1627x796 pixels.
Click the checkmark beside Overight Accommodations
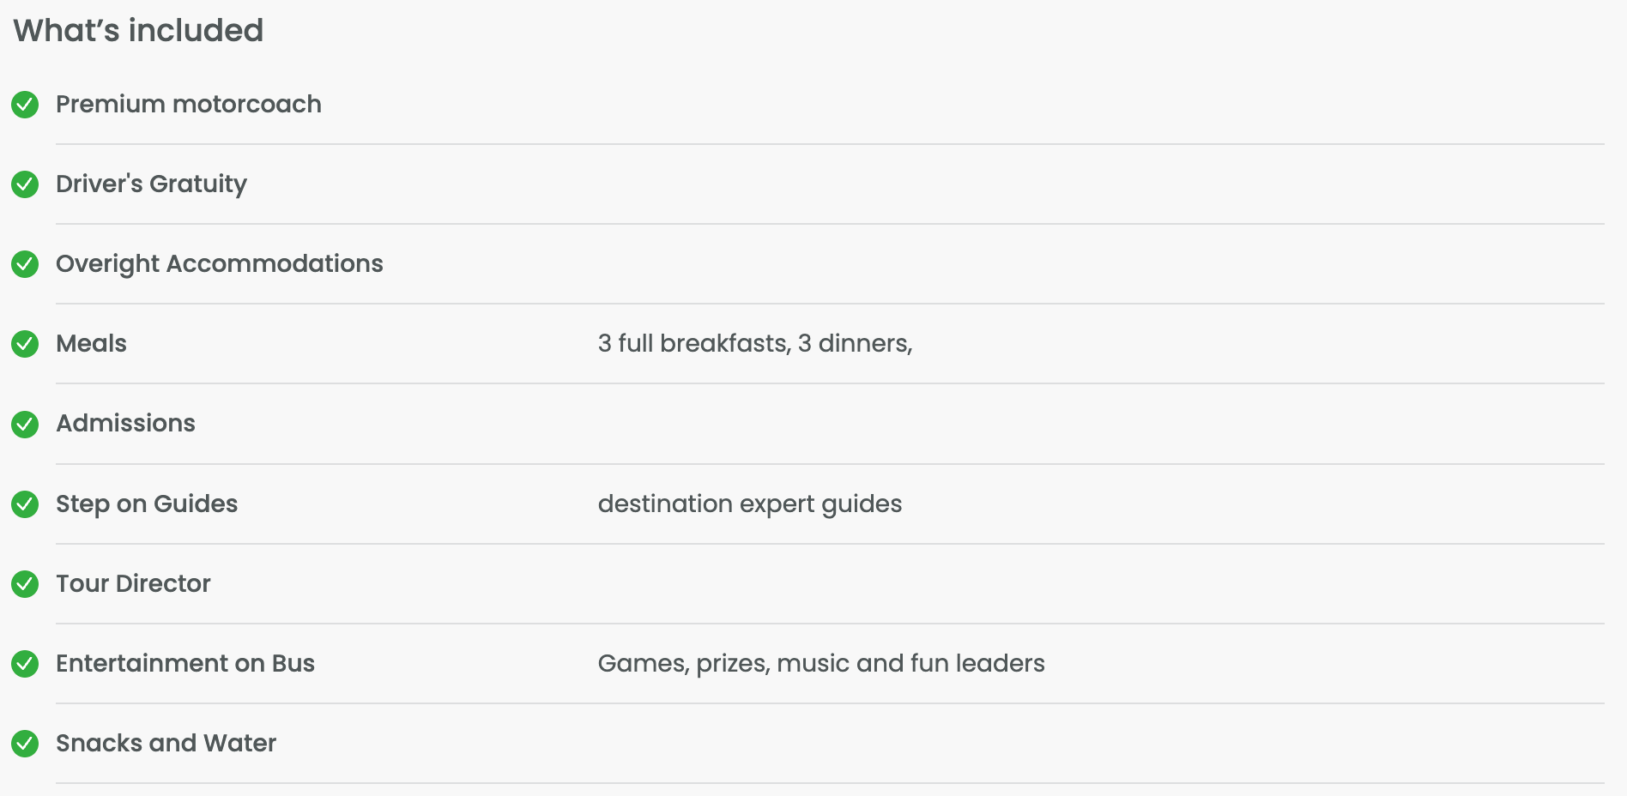tap(25, 264)
